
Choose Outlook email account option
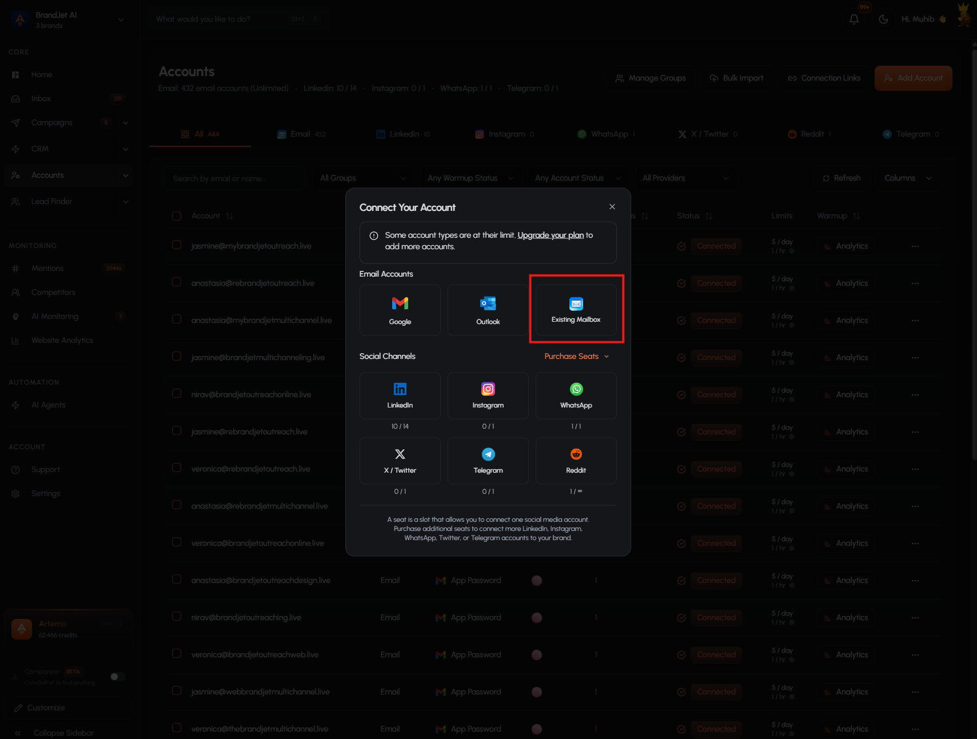click(x=488, y=310)
